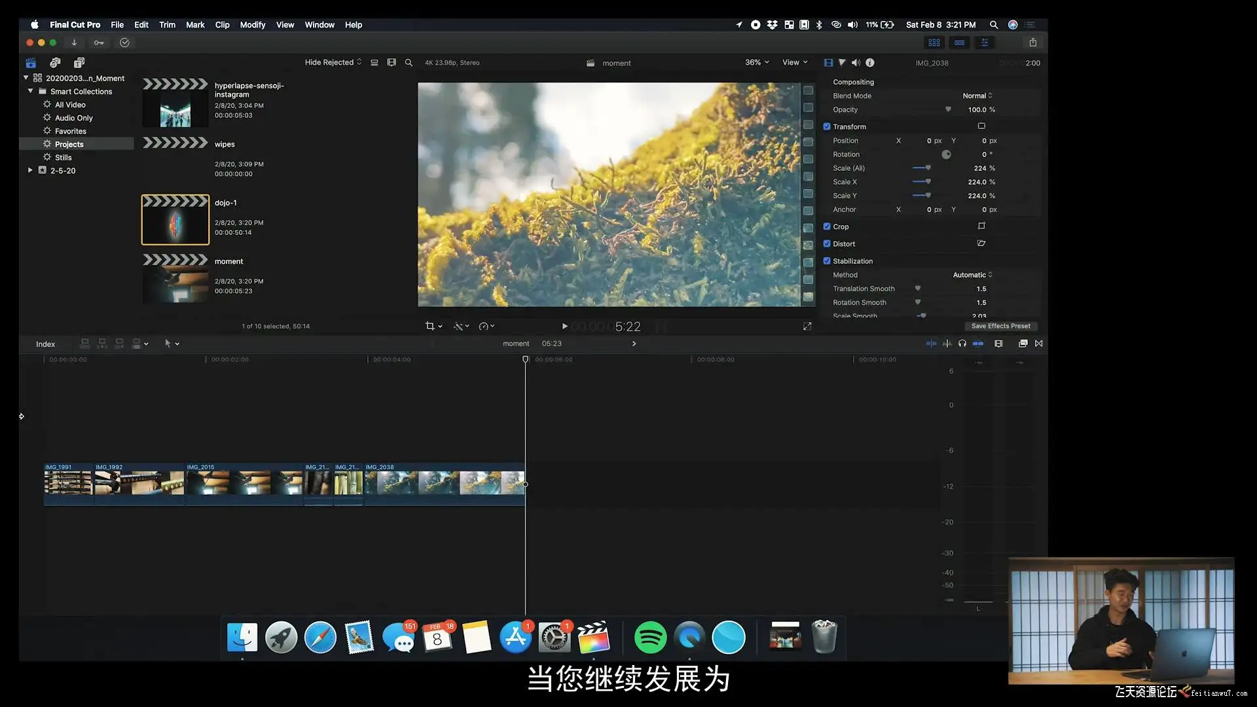The width and height of the screenshot is (1257, 707).
Task: Open the Modify menu
Action: (252, 25)
